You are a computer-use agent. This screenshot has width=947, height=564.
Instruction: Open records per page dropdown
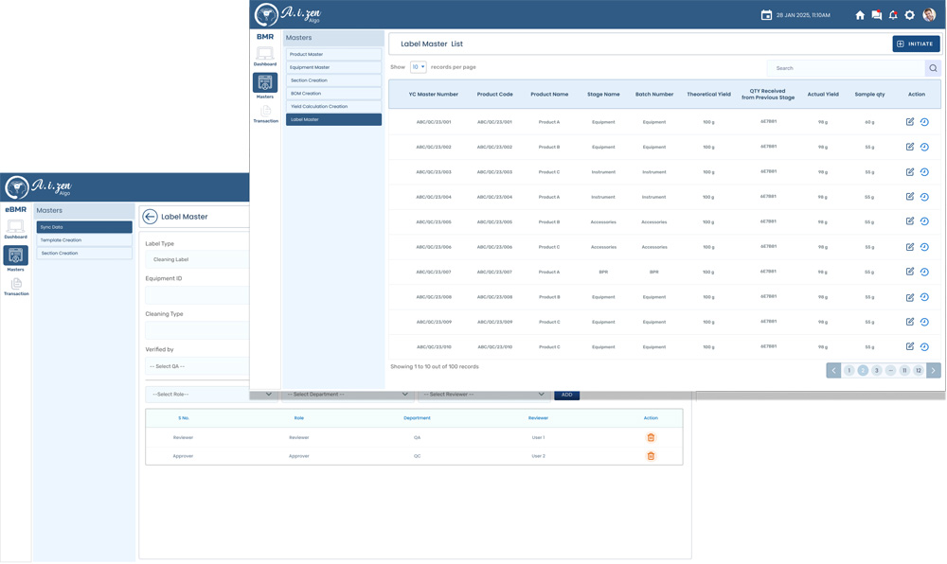point(419,67)
